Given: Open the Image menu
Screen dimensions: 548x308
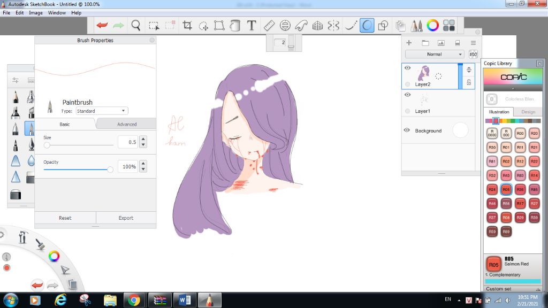Looking at the screenshot, I should pos(36,13).
